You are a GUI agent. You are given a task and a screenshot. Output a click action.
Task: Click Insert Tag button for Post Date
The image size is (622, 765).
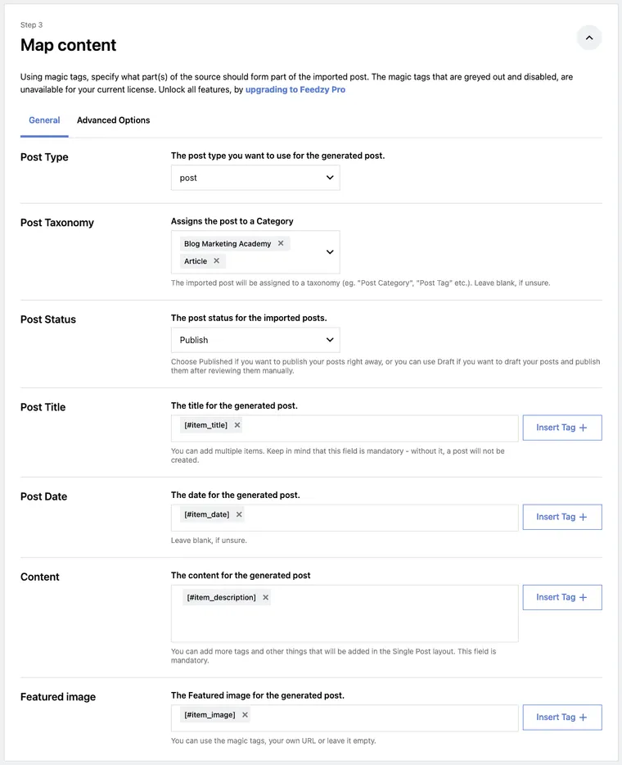[x=562, y=517]
